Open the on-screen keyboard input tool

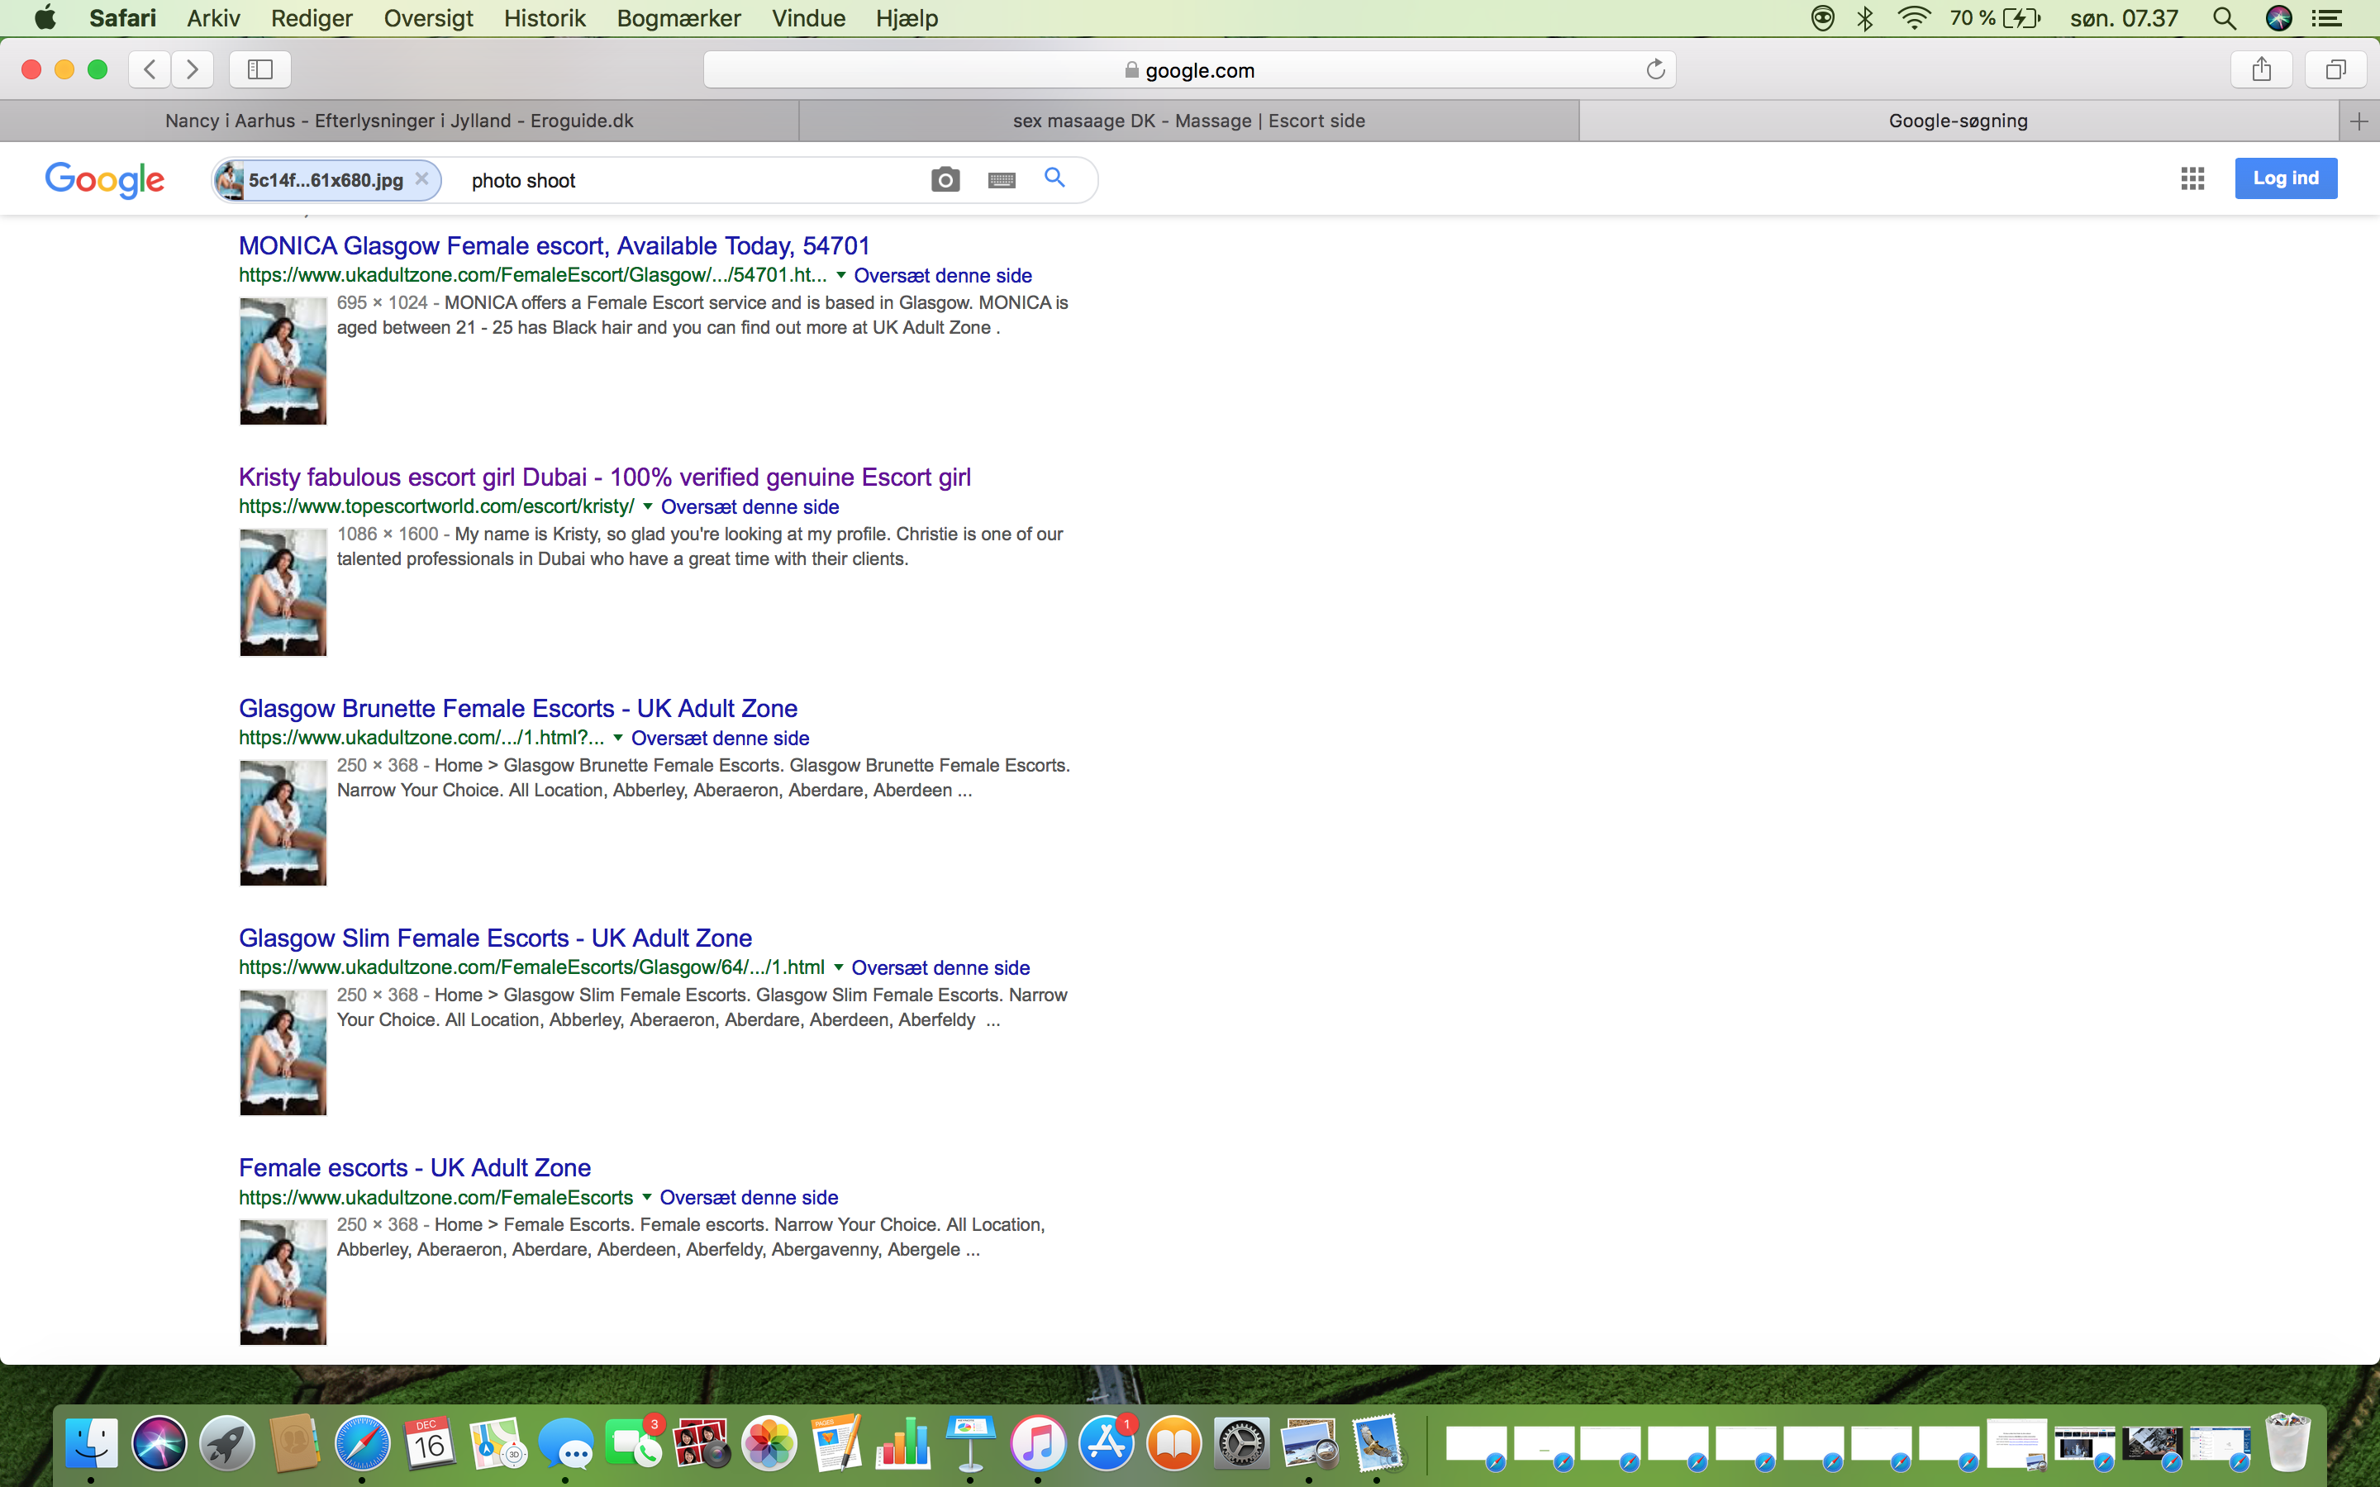coord(1002,180)
